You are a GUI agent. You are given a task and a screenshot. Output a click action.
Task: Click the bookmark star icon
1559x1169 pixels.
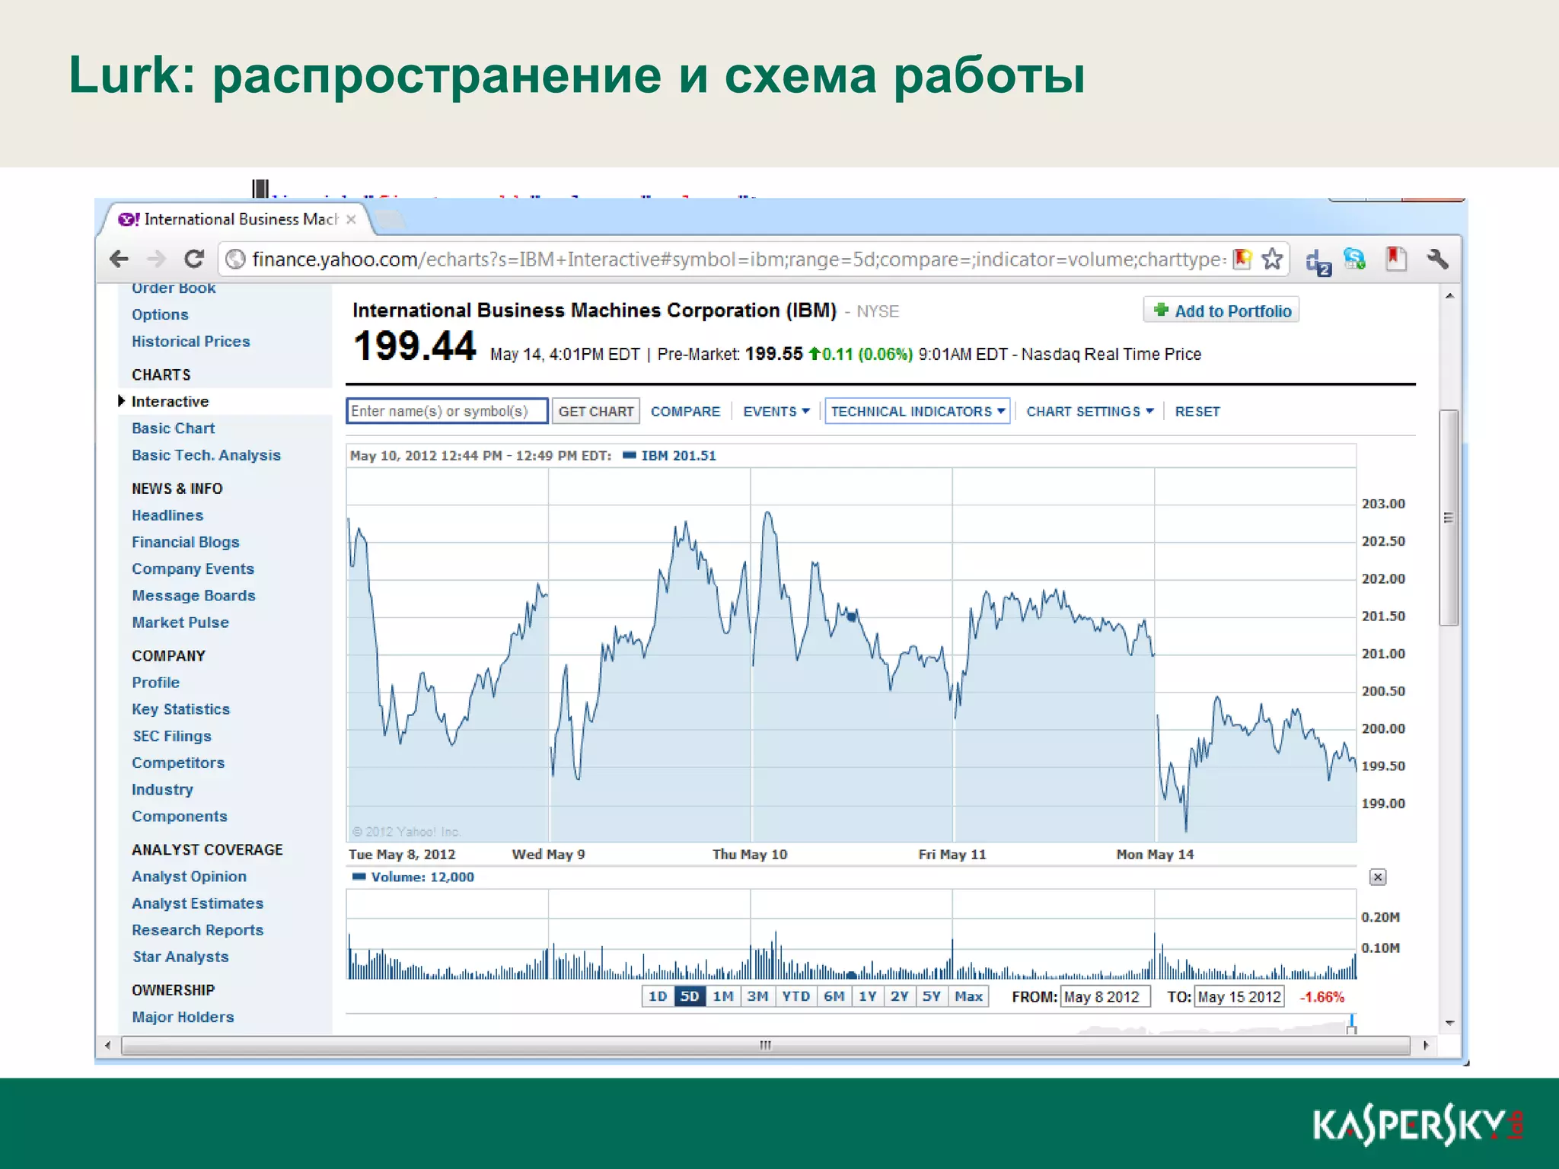point(1272,260)
